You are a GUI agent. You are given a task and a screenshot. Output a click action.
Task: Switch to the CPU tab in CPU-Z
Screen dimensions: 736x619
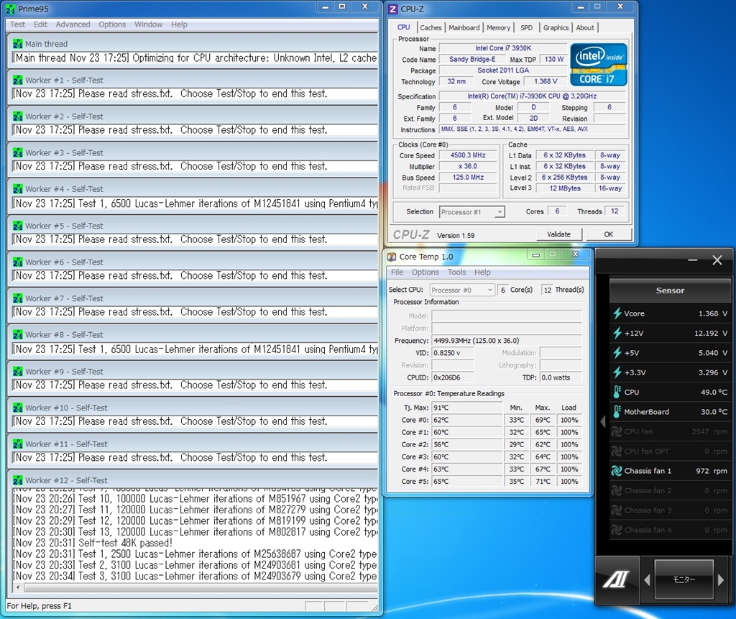[403, 27]
